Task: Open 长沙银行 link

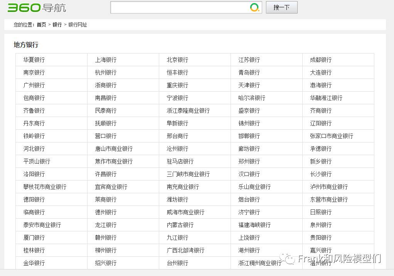Action: click(x=321, y=174)
